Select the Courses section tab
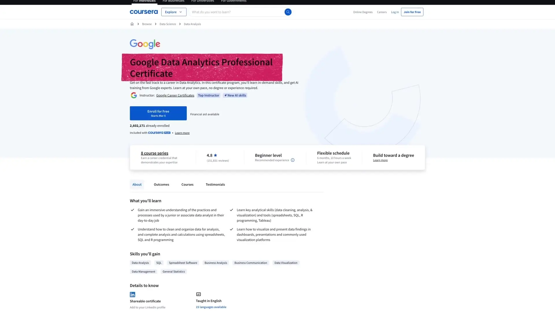The width and height of the screenshot is (555, 312). tap(187, 184)
